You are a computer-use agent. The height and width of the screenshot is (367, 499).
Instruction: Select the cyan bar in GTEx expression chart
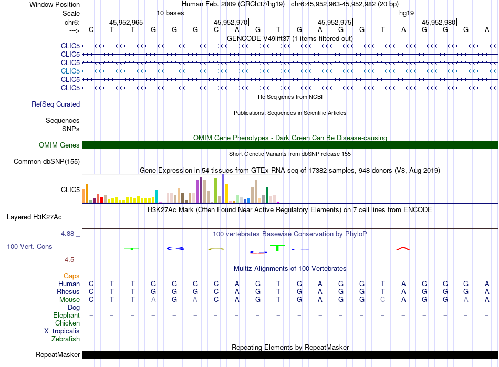point(157,196)
